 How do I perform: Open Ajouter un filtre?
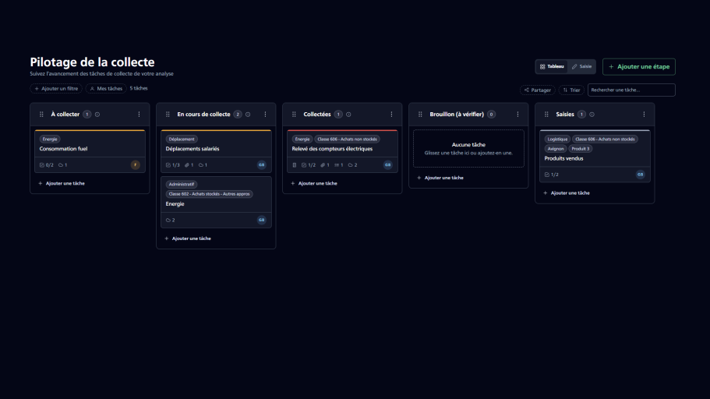coord(56,89)
